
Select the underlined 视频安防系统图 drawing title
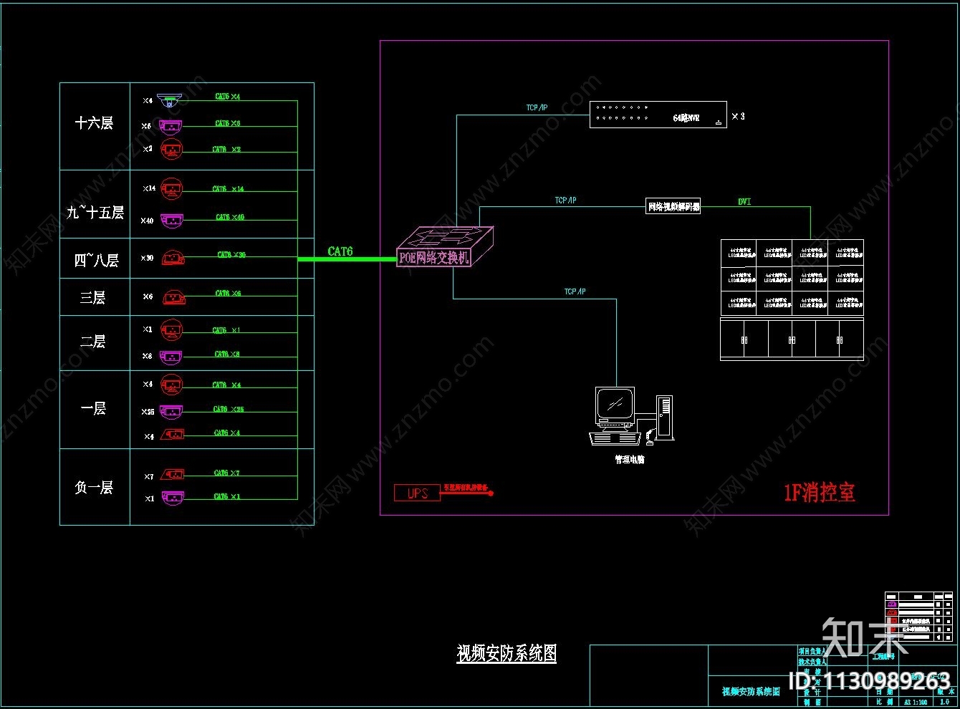coord(507,652)
